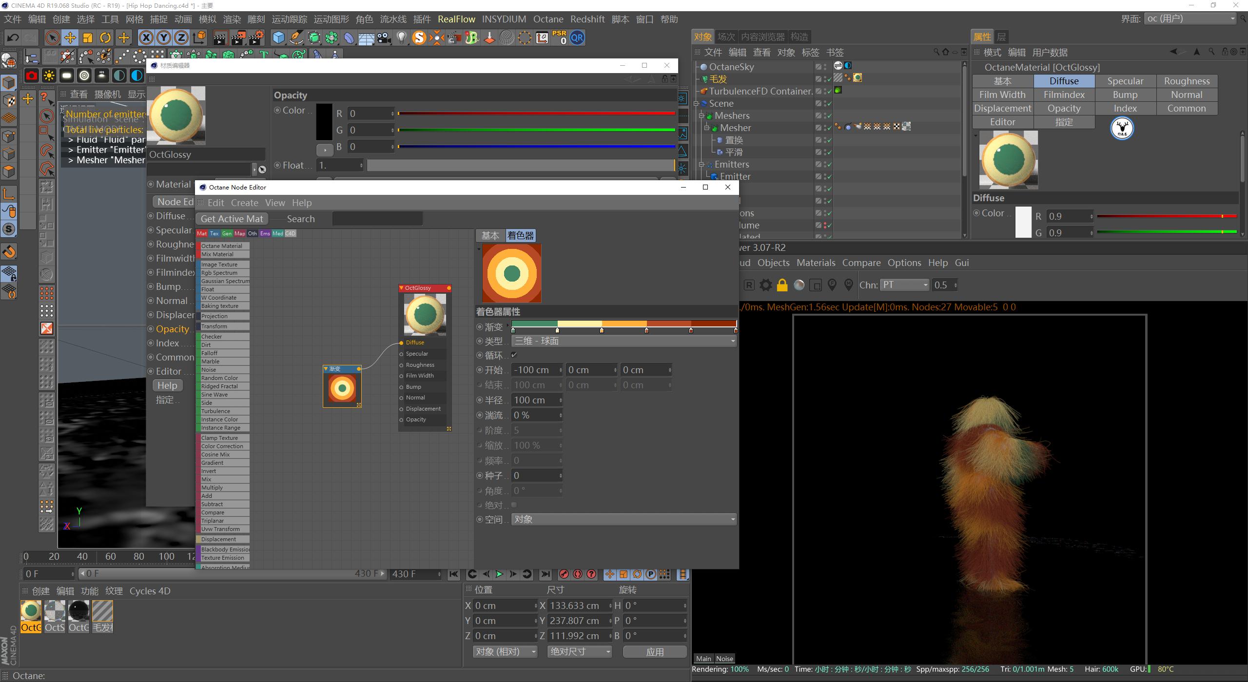Click the Play button in the timeline controls
This screenshot has width=1248, height=682.
point(499,574)
